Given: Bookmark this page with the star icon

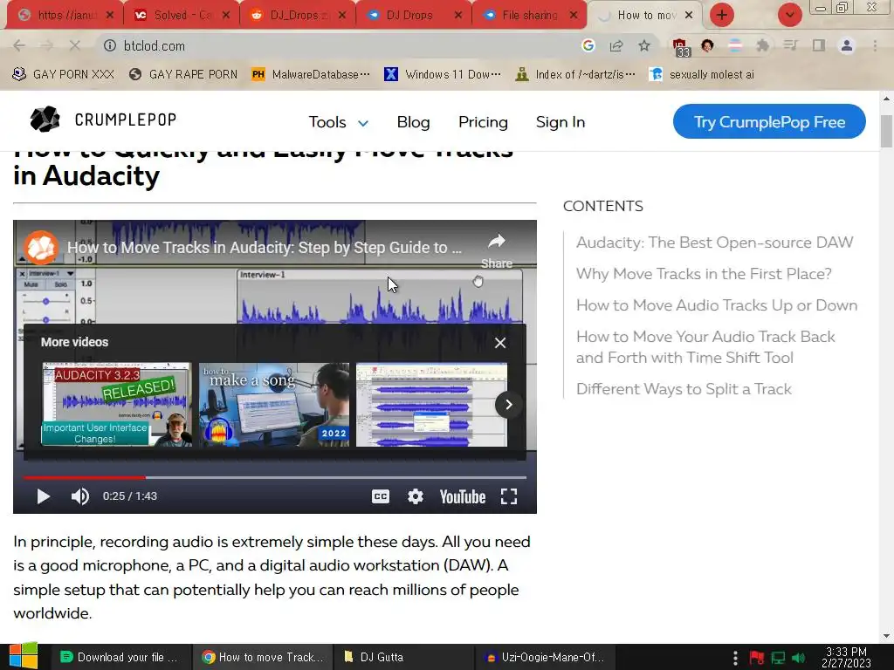Looking at the screenshot, I should [644, 45].
